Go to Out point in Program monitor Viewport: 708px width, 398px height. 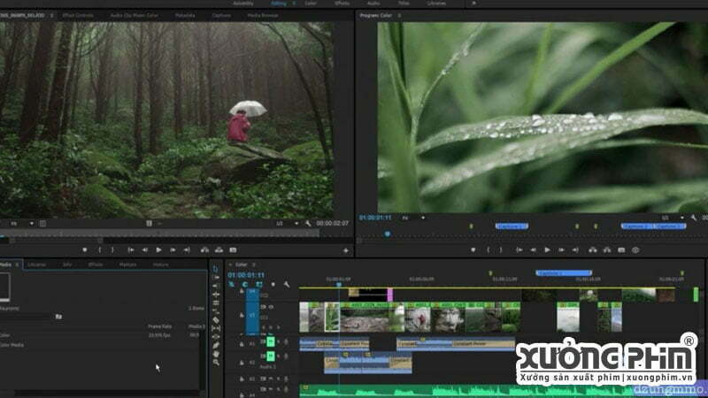(575, 250)
